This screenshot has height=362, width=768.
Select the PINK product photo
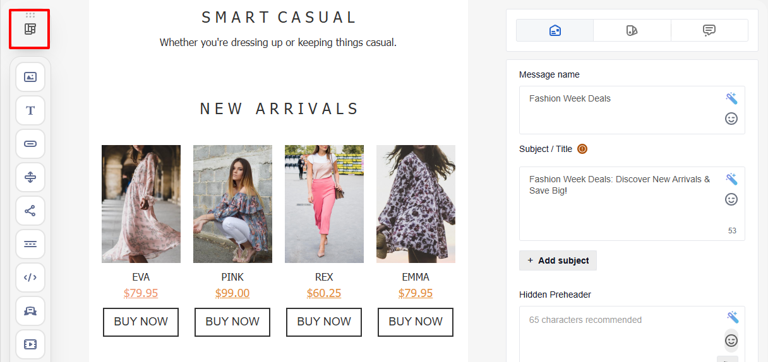pyautogui.click(x=232, y=204)
